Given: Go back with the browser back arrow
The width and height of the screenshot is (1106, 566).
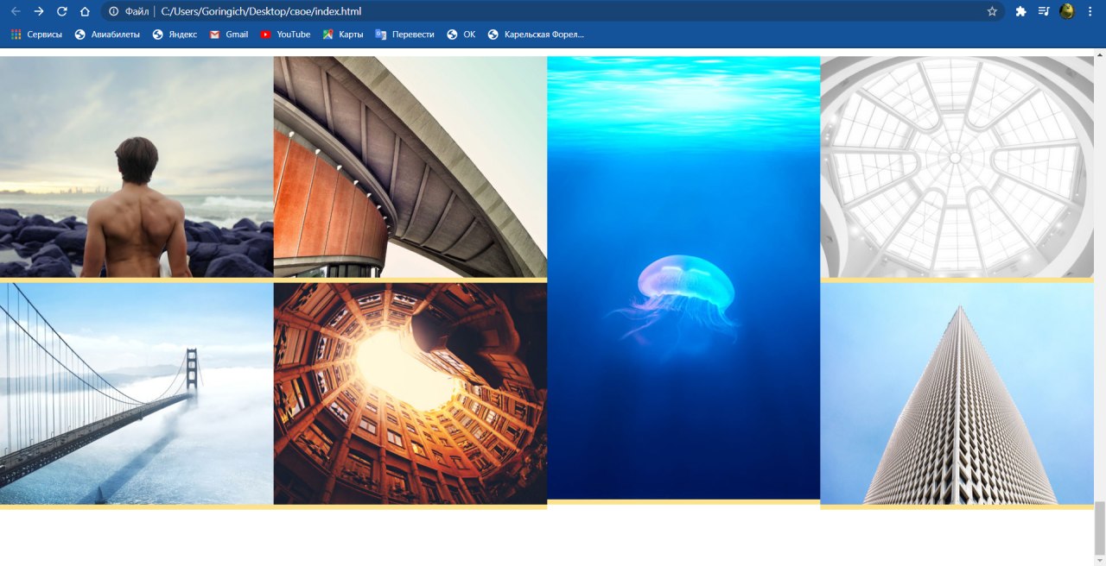Looking at the screenshot, I should (x=16, y=11).
